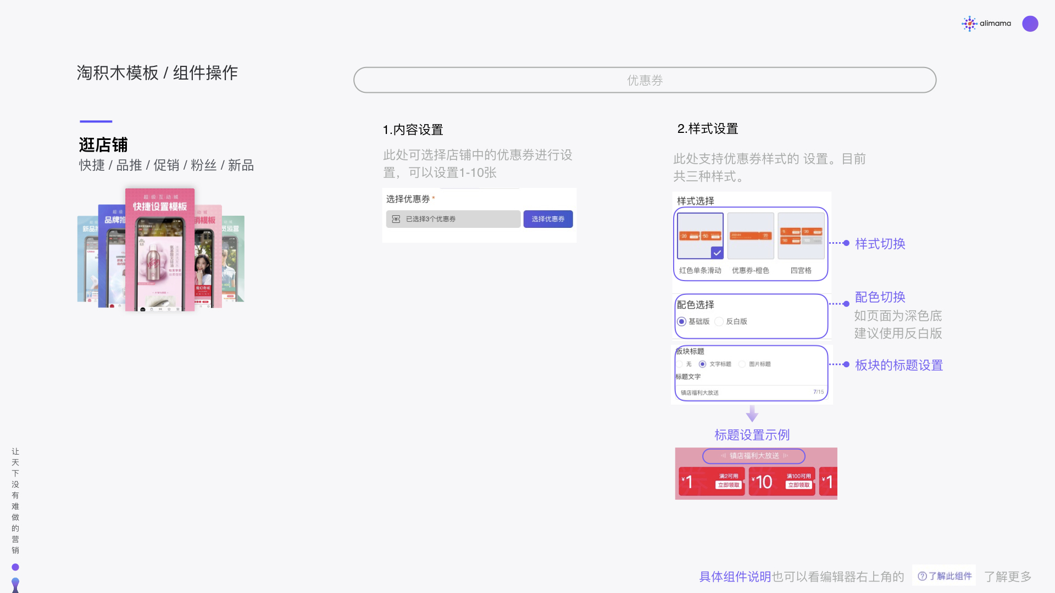Screen dimensions: 1055x593
Task: Click the 具体组件说明 link text
Action: click(735, 577)
